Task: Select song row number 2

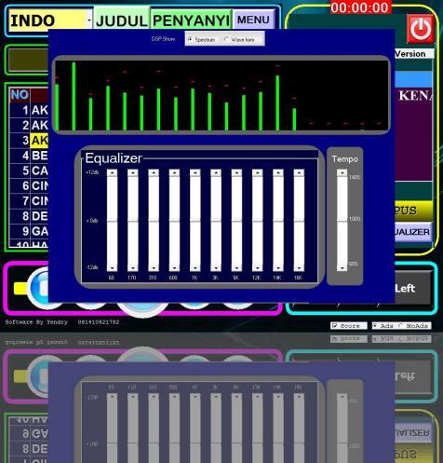Action: coord(30,125)
